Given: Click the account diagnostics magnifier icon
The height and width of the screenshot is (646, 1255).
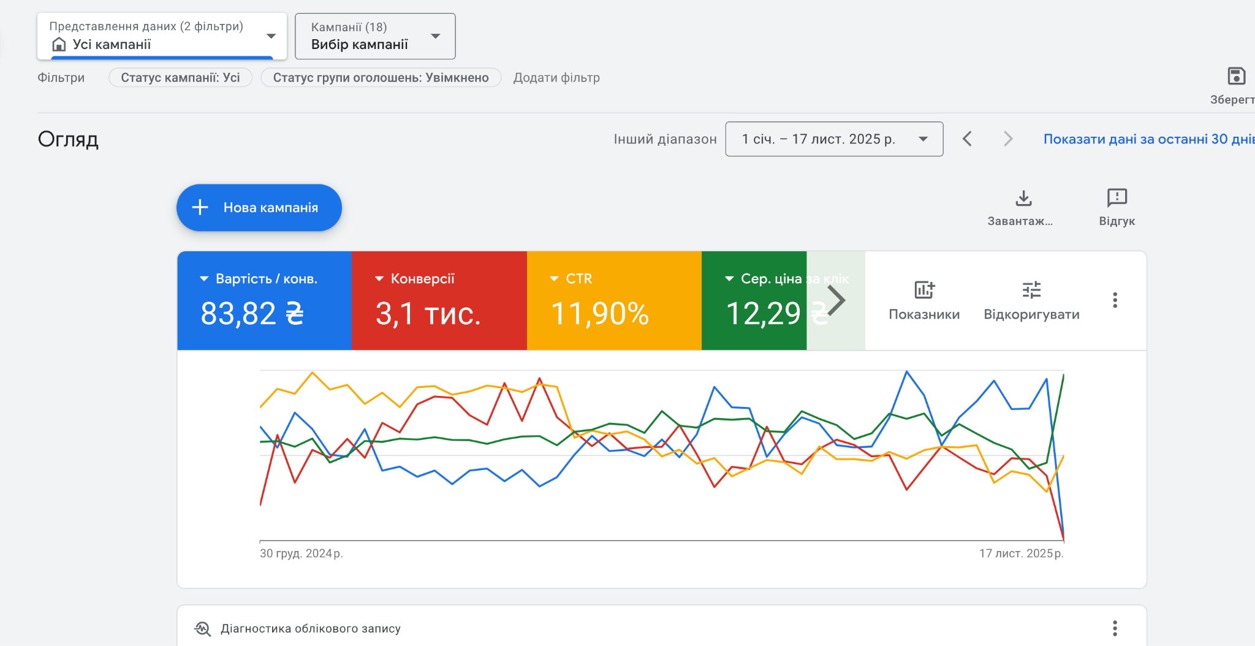Looking at the screenshot, I should click(202, 629).
